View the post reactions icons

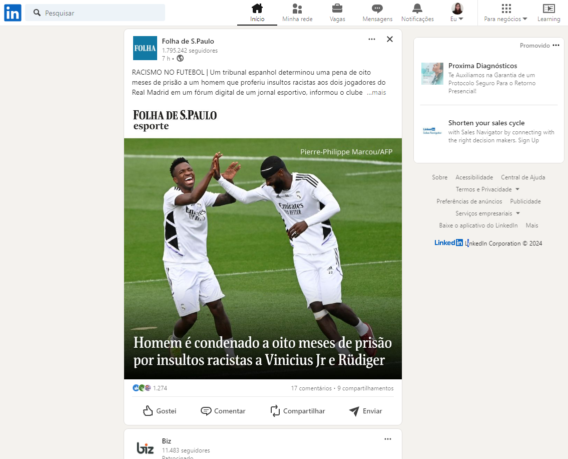pyautogui.click(x=142, y=388)
